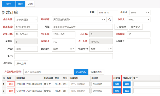Open the 业务类别 dropdown showing 抄表类租赁

26,20
